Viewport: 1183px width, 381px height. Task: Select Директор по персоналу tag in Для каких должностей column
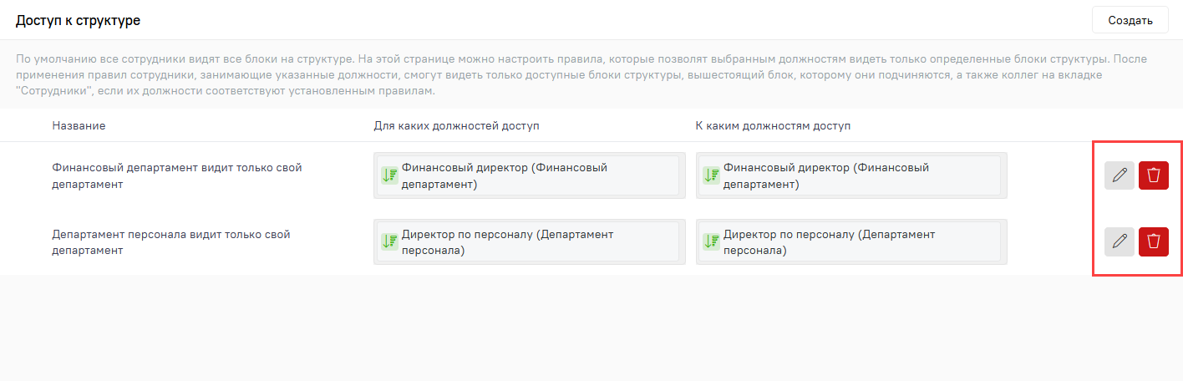pyautogui.click(x=528, y=241)
